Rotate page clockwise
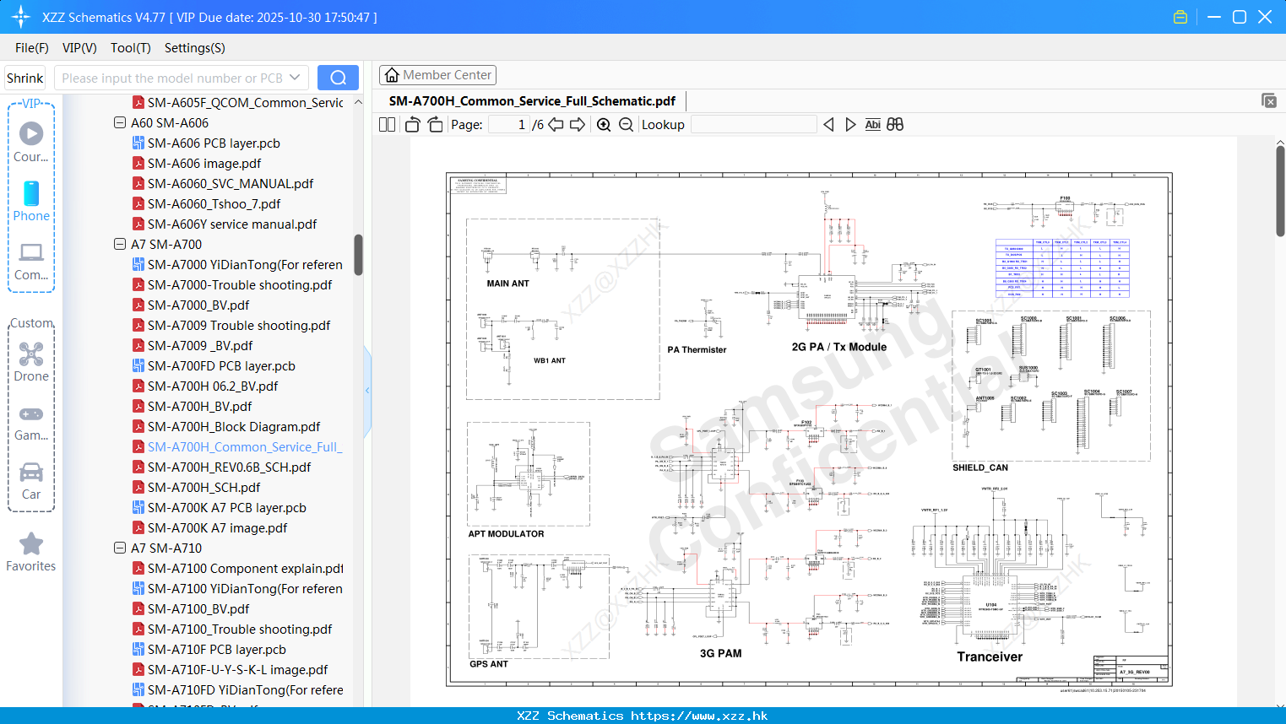The height and width of the screenshot is (724, 1286). 435,124
